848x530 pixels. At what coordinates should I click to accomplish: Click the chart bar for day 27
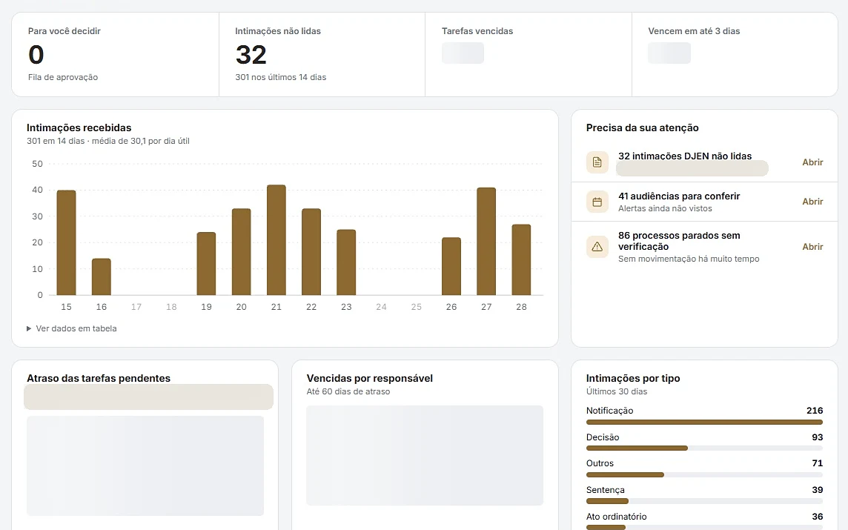pos(486,241)
